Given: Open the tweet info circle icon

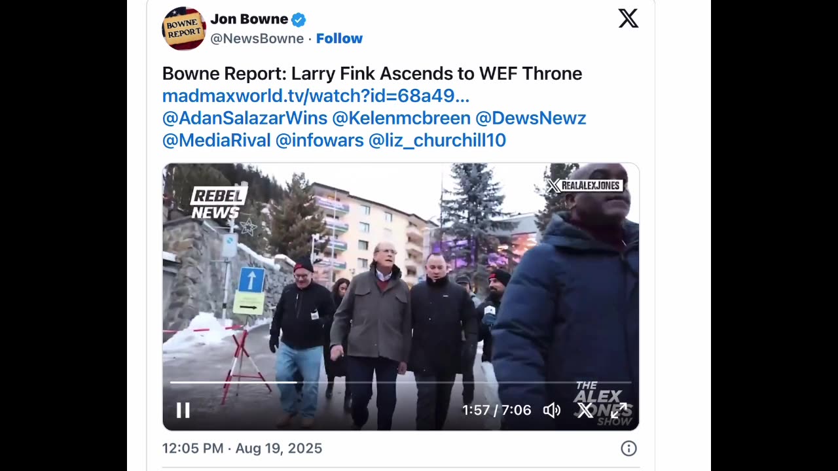Looking at the screenshot, I should [628, 448].
